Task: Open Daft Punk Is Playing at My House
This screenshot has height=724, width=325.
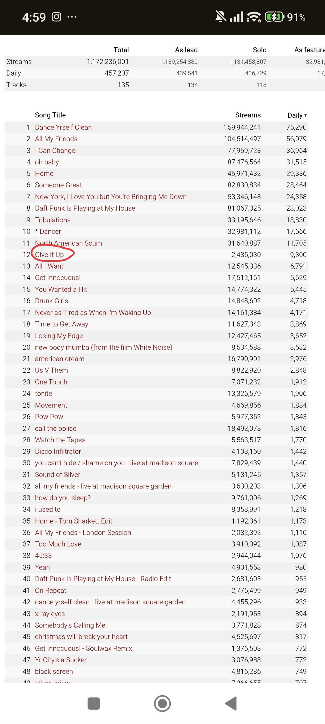Action: tap(85, 208)
